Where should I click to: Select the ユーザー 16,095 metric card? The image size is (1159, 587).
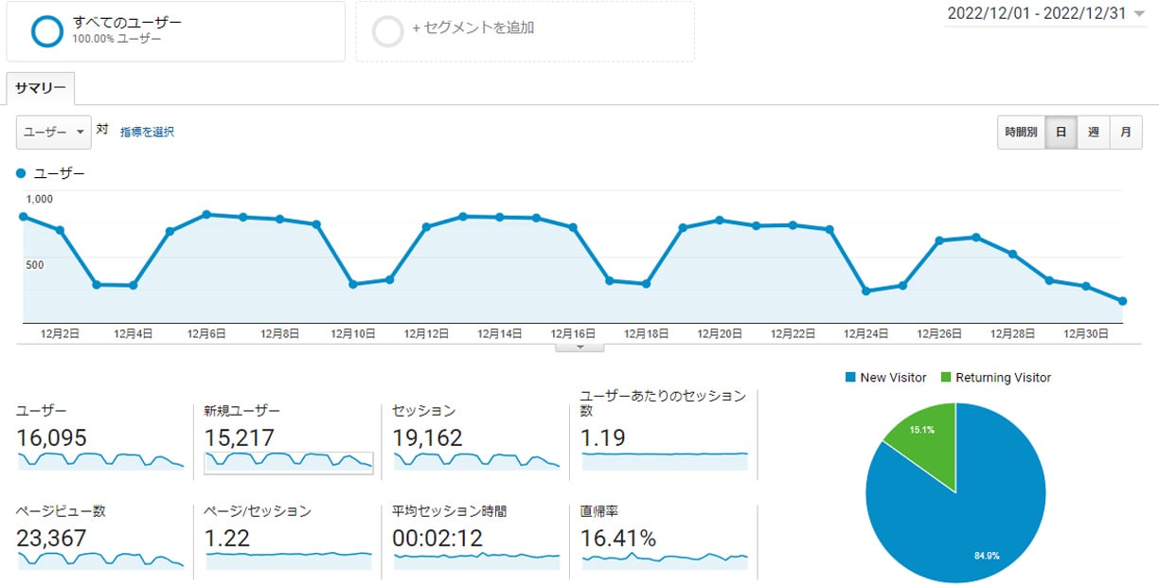coord(99,436)
